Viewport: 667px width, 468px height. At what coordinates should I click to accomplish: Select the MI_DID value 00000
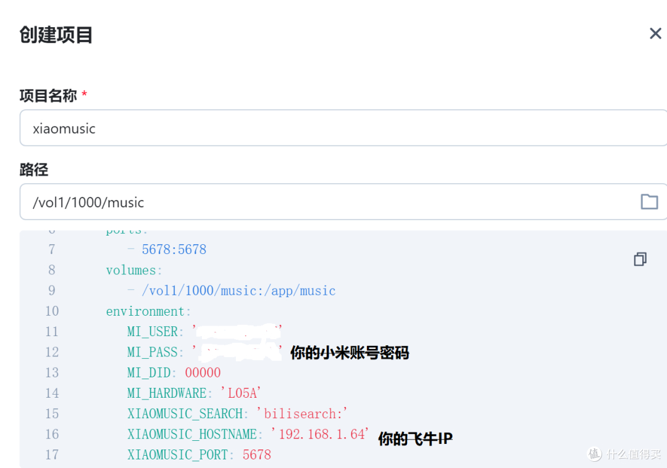[203, 372]
